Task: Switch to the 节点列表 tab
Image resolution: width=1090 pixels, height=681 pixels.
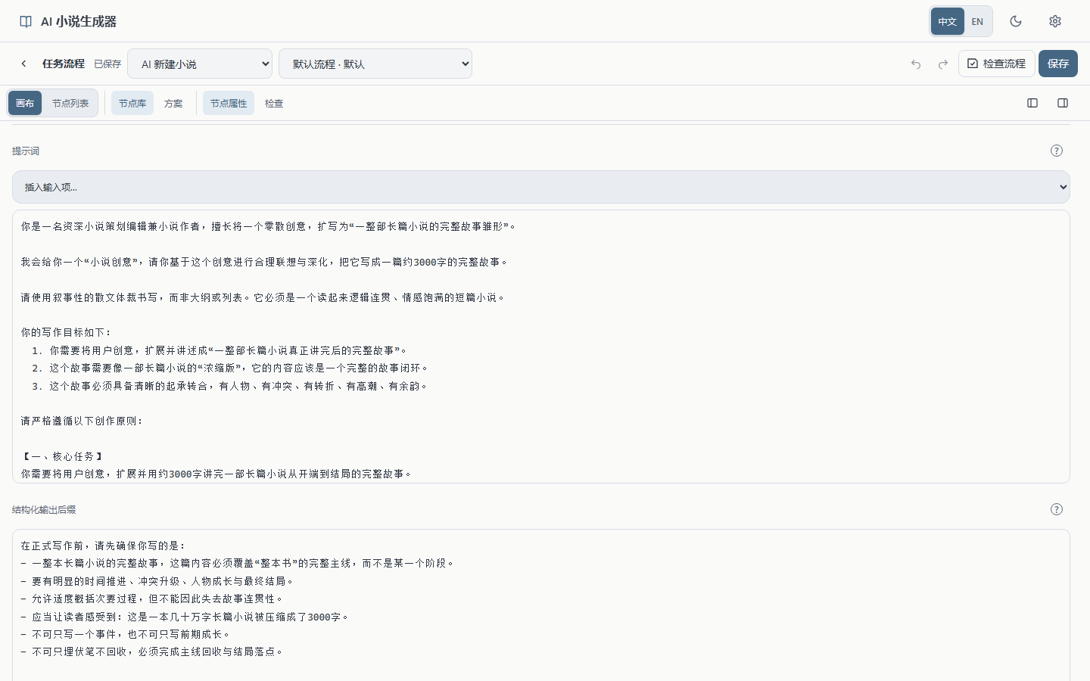Action: (x=70, y=103)
